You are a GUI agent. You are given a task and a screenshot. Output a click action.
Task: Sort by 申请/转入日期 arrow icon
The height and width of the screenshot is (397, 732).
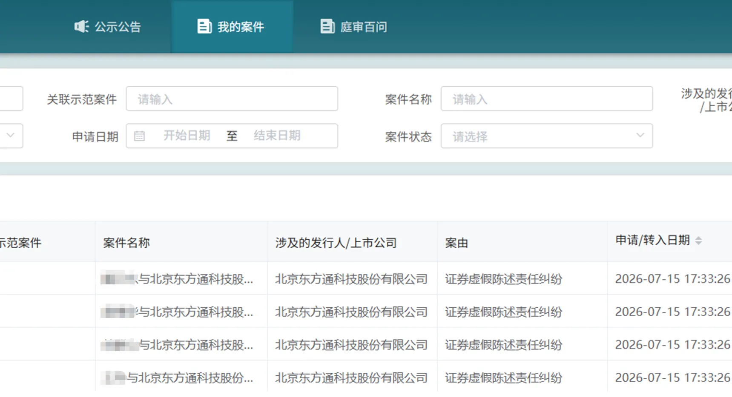(698, 241)
